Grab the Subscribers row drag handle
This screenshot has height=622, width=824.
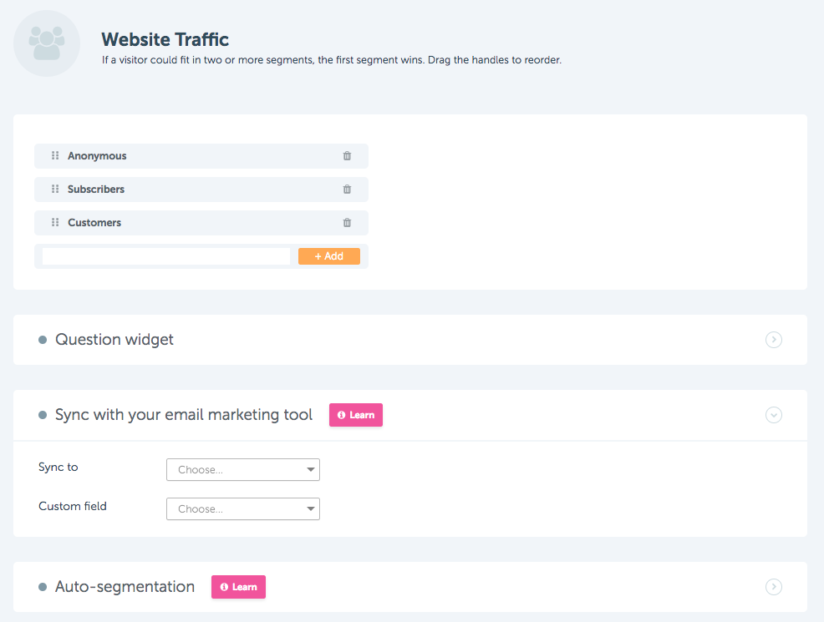(55, 189)
